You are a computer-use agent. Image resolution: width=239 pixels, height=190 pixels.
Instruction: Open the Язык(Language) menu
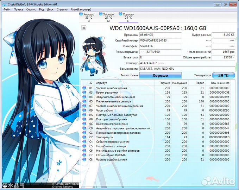point(81,9)
